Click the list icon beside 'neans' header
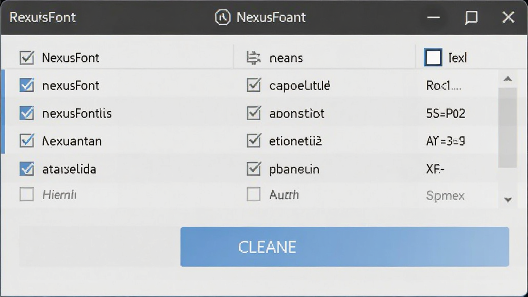Image resolution: width=528 pixels, height=297 pixels. (253, 58)
